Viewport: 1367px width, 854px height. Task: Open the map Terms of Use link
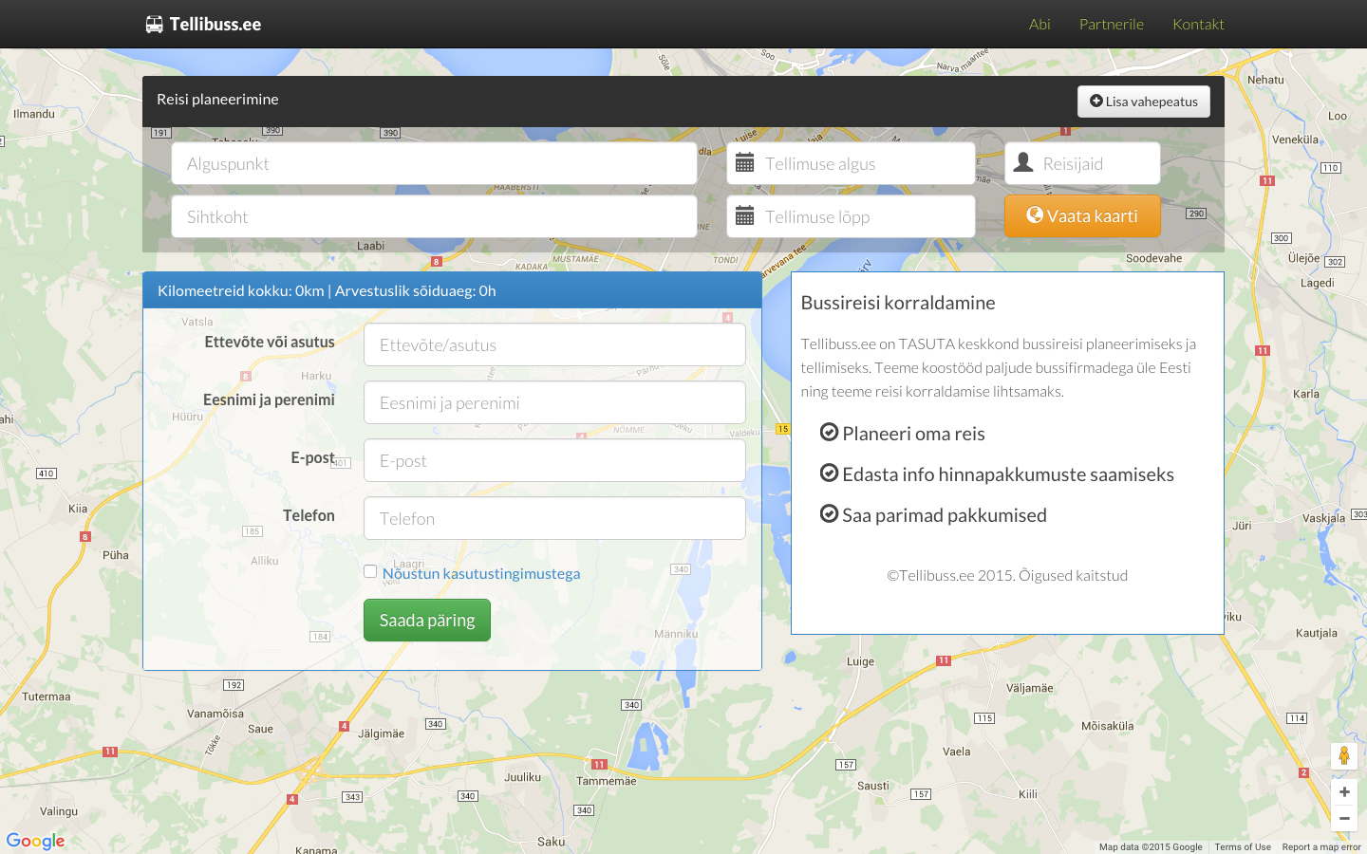(1243, 847)
